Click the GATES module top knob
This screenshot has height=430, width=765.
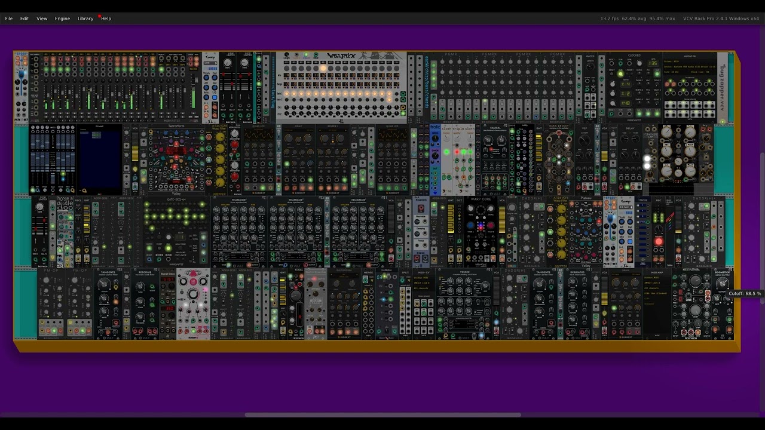(590, 66)
